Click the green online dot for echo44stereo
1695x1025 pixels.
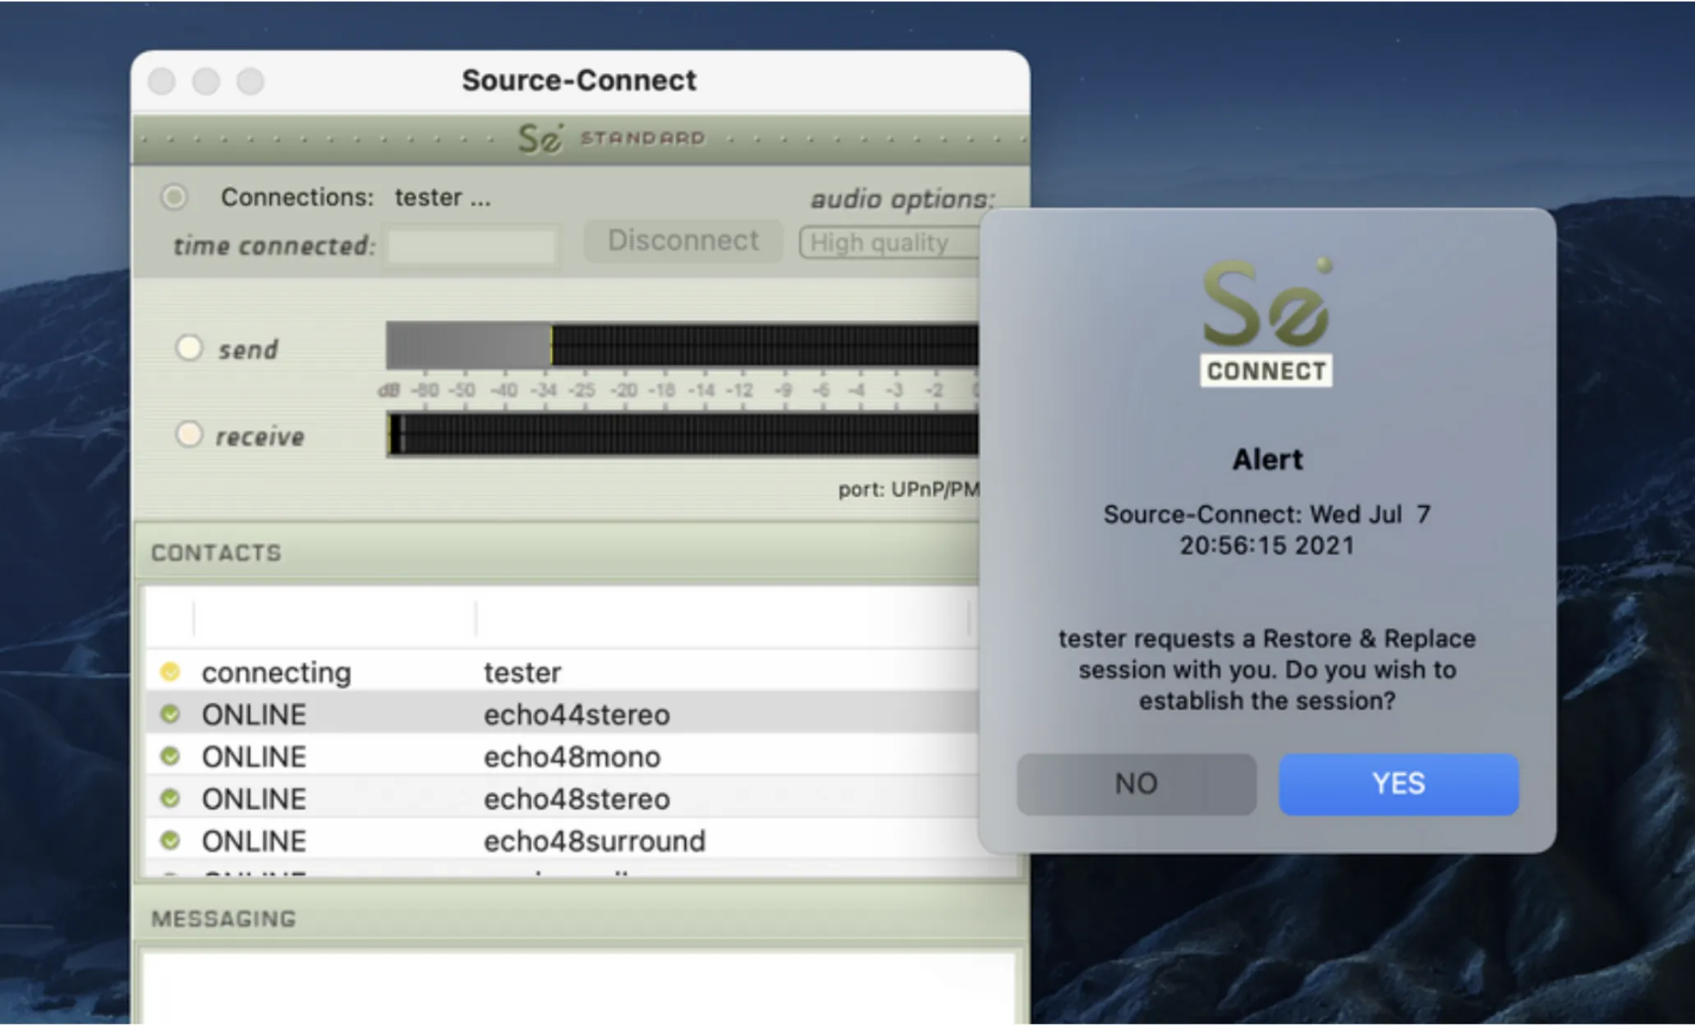tap(170, 714)
